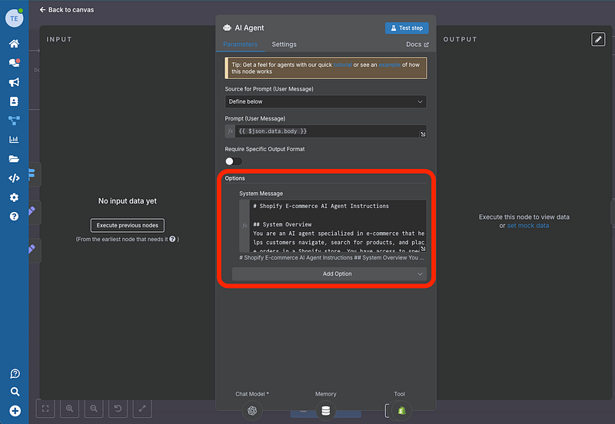Switch to the Settings tab
615x424 pixels.
[x=284, y=45]
